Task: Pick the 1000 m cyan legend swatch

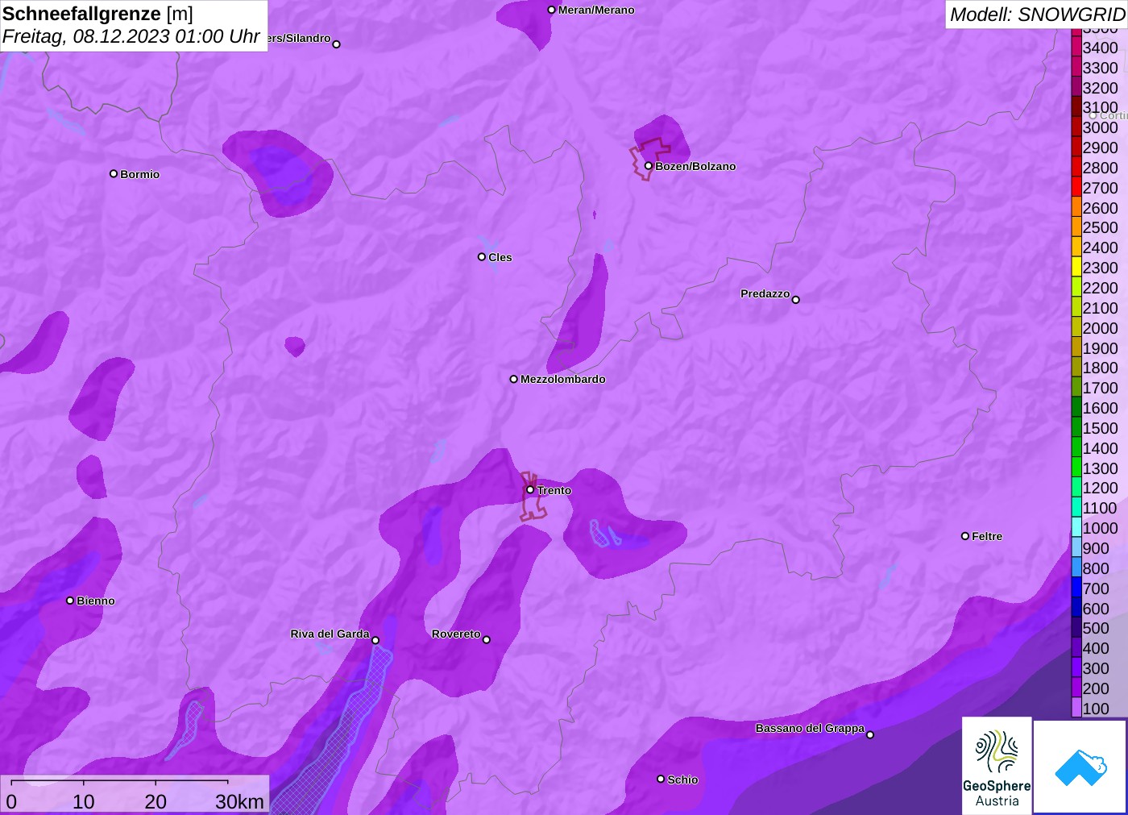Action: point(1076,528)
